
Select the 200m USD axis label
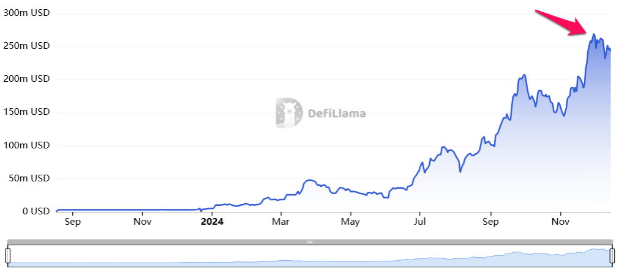point(26,79)
